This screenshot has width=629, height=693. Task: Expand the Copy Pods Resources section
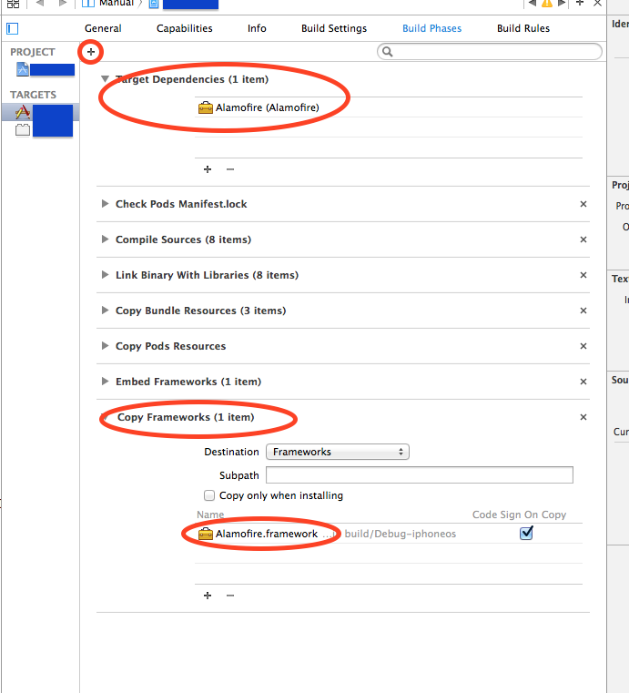105,346
